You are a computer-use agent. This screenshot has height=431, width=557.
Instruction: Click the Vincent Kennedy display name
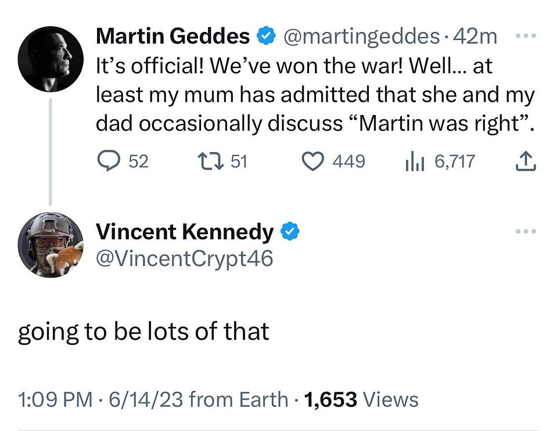click(x=185, y=232)
